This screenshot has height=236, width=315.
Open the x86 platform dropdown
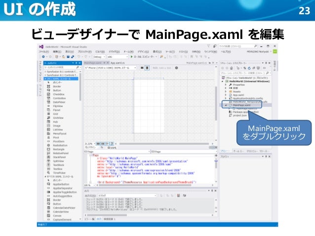pyautogui.click(x=118, y=57)
